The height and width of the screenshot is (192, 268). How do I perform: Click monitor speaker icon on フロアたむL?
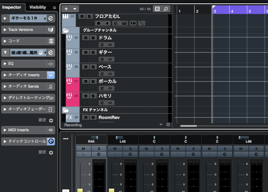[x=107, y=23]
